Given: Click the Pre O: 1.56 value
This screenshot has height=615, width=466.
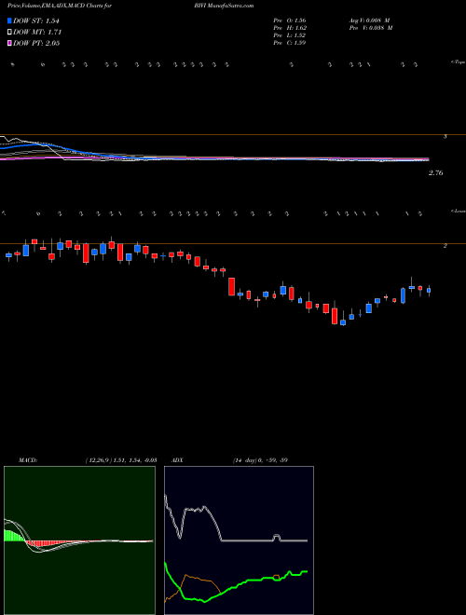Looking at the screenshot, I should (290, 20).
